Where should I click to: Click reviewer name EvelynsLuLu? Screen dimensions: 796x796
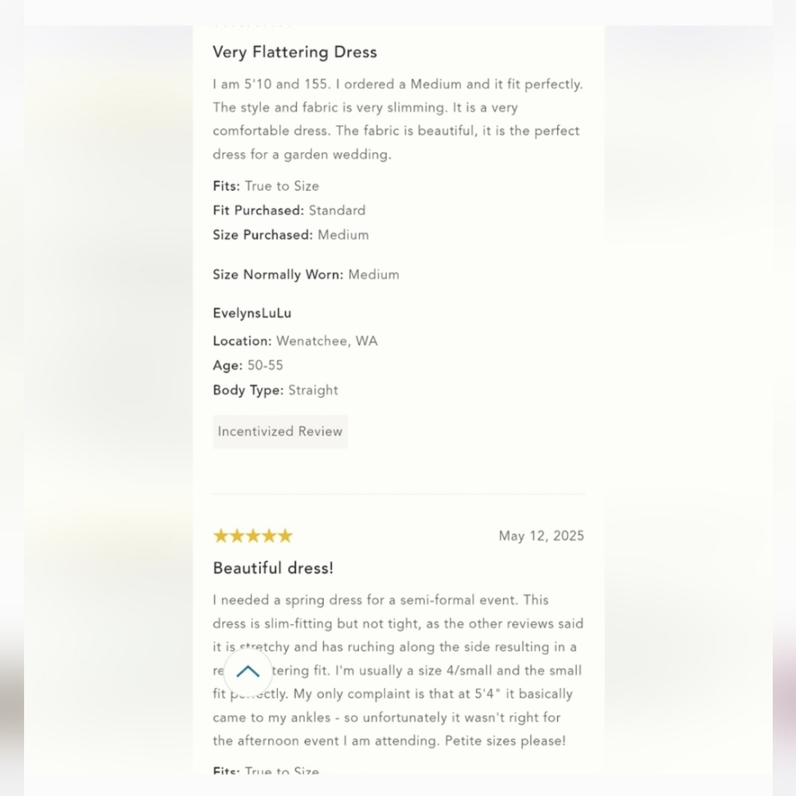pos(252,314)
